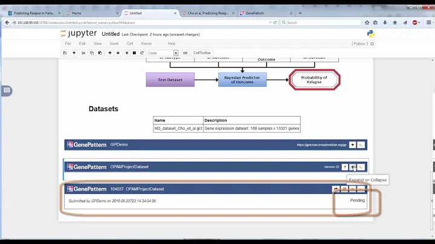
Task: Click the Test Dataset diagram box
Action: click(x=170, y=80)
